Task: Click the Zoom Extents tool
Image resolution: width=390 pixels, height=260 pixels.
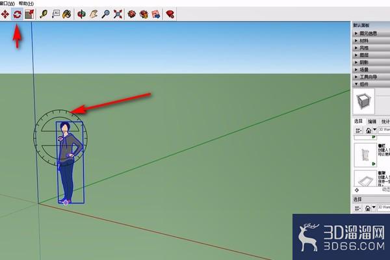Action: (118, 14)
